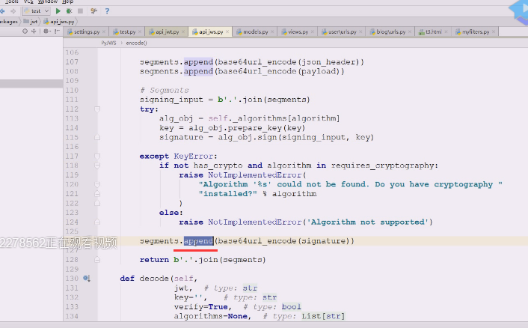
Task: Click 'NotImplementedError' on line 119
Action: 254,175
